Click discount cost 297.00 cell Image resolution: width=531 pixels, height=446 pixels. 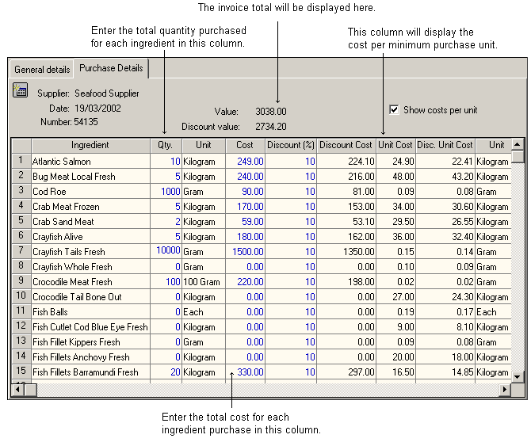346,372
